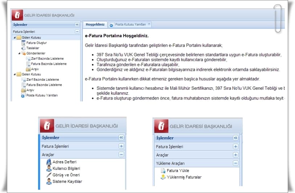
Task: Collapse İşlemler panel above Yükleme Araçları
Action: [x=235, y=138]
